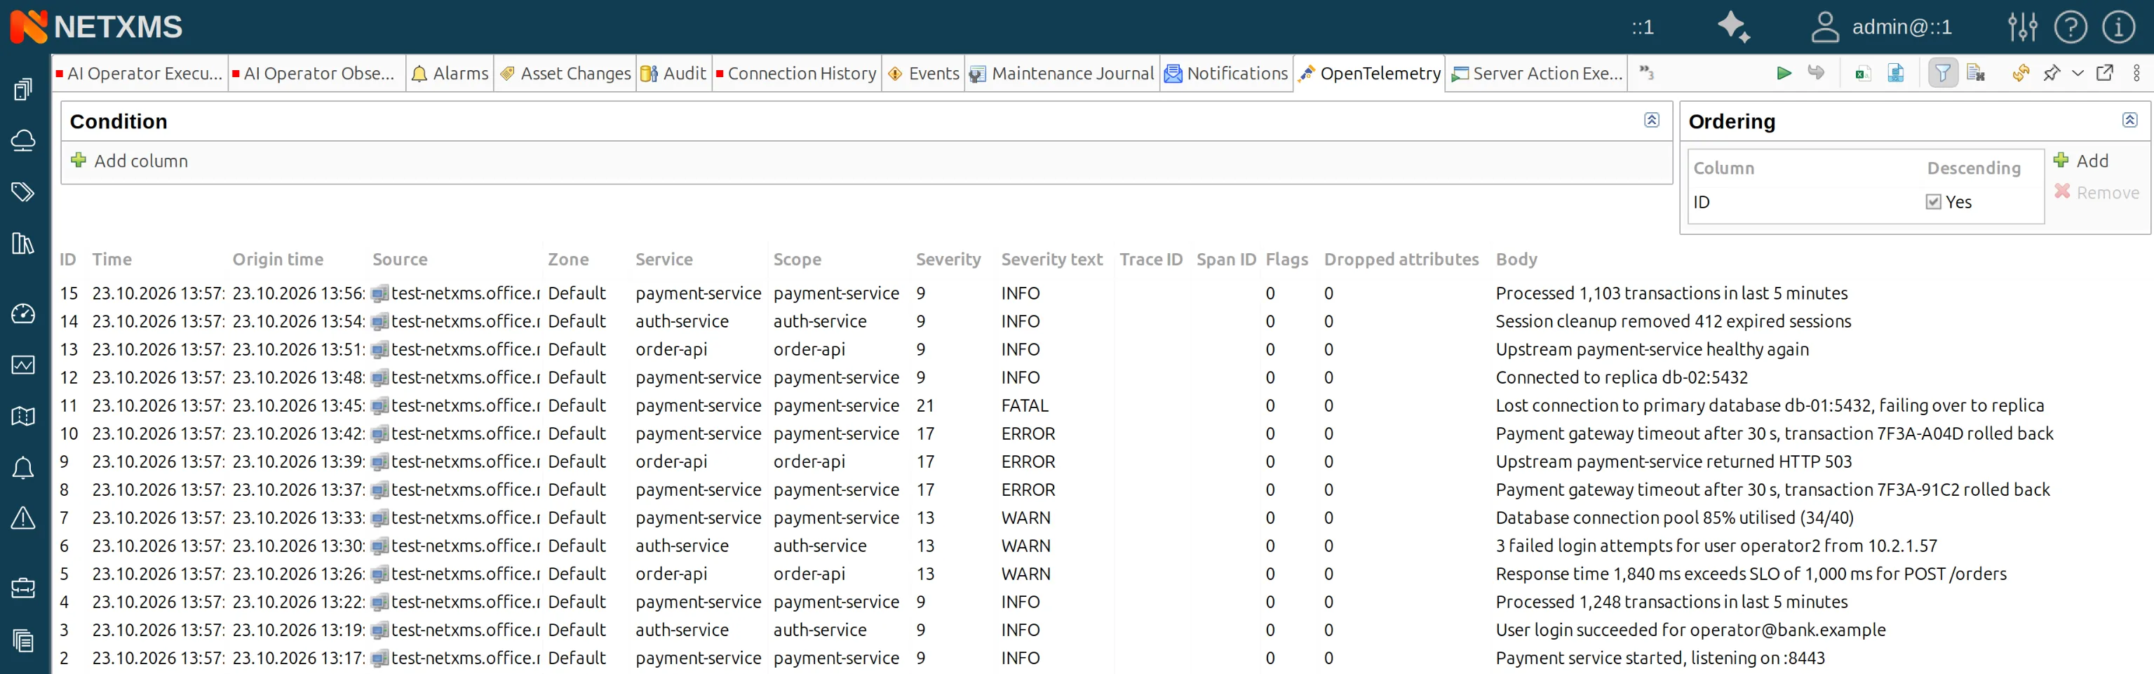Viewport: 2154px width, 674px height.
Task: Open preferences sliders icon in header
Action: tap(2022, 27)
